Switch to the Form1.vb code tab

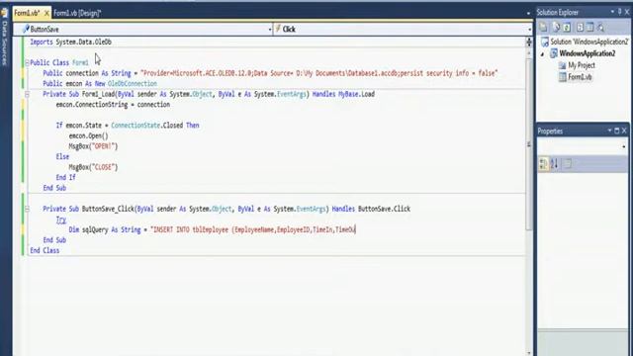coord(27,13)
